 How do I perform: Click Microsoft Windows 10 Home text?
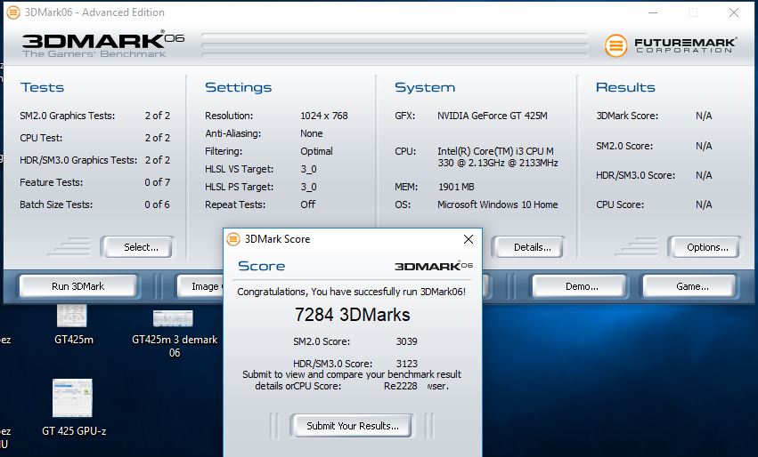(x=497, y=204)
